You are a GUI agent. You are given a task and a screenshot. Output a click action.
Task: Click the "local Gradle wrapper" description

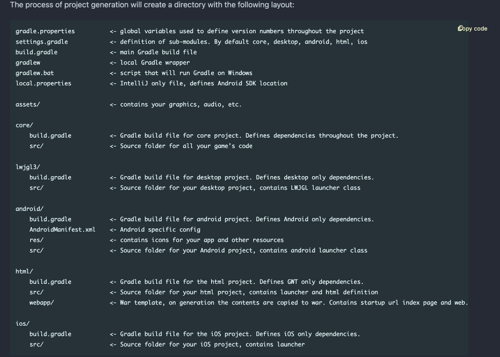pos(155,63)
